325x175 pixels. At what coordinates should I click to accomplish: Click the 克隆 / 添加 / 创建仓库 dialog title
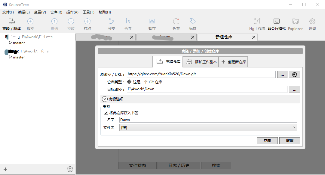200,51
